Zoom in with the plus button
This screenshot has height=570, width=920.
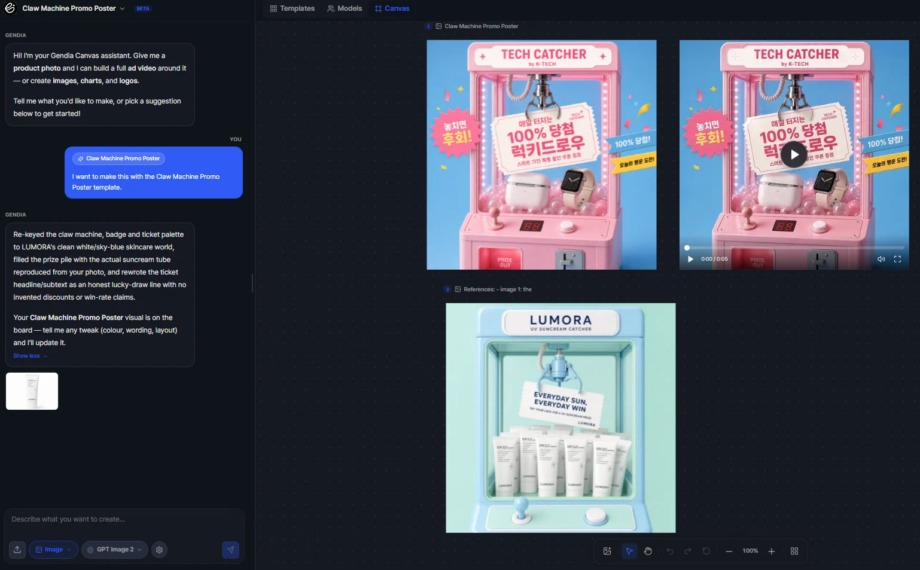pos(772,551)
